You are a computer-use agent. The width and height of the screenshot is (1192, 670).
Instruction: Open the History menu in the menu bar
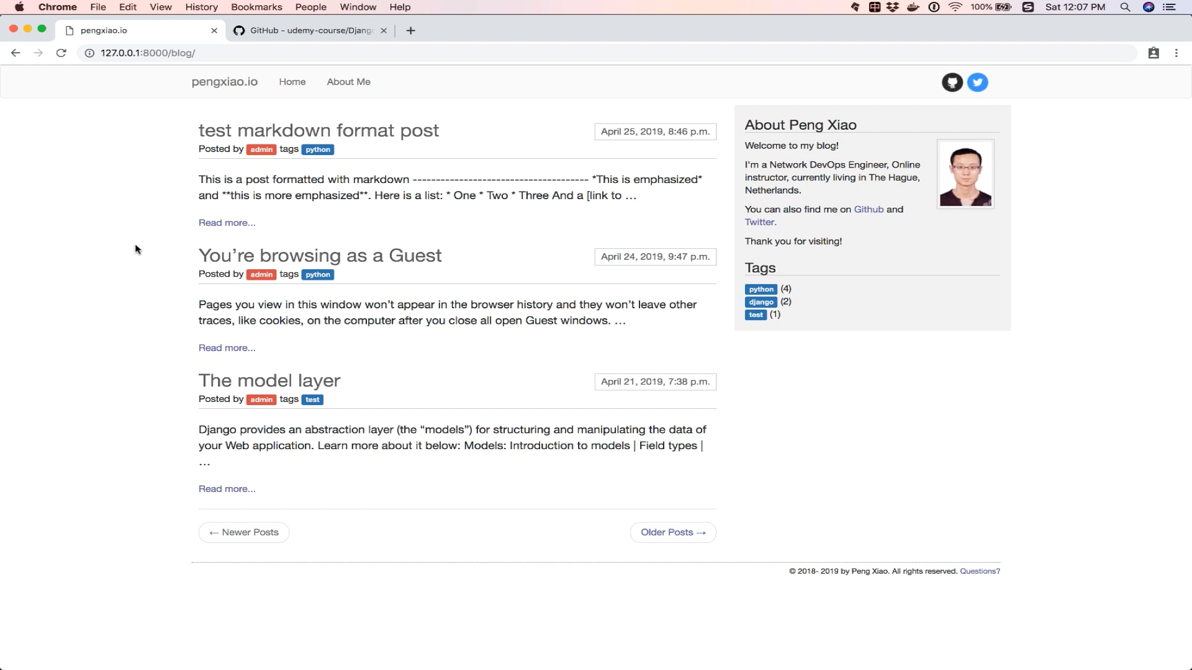point(201,7)
